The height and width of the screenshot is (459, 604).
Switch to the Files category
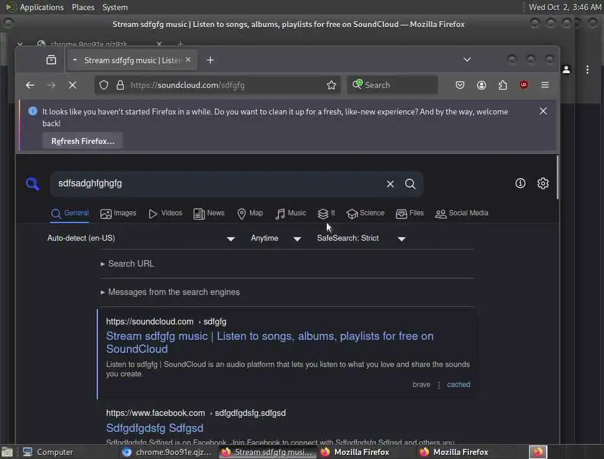(410, 213)
